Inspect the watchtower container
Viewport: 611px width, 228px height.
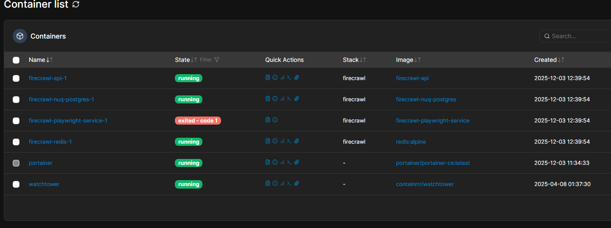[275, 184]
